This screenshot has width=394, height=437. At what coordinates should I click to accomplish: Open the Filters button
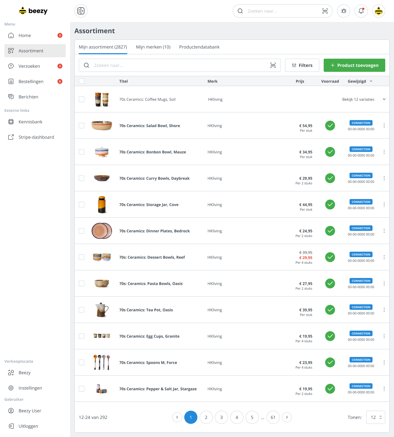coord(302,65)
